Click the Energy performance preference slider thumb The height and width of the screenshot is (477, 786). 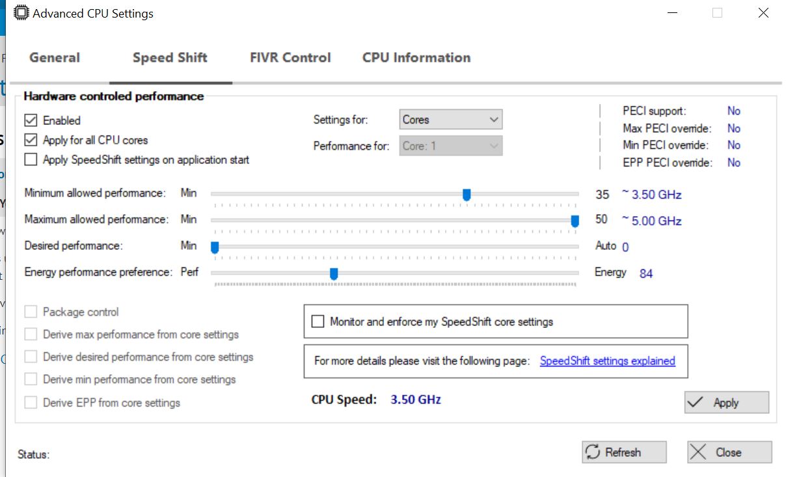coord(334,274)
